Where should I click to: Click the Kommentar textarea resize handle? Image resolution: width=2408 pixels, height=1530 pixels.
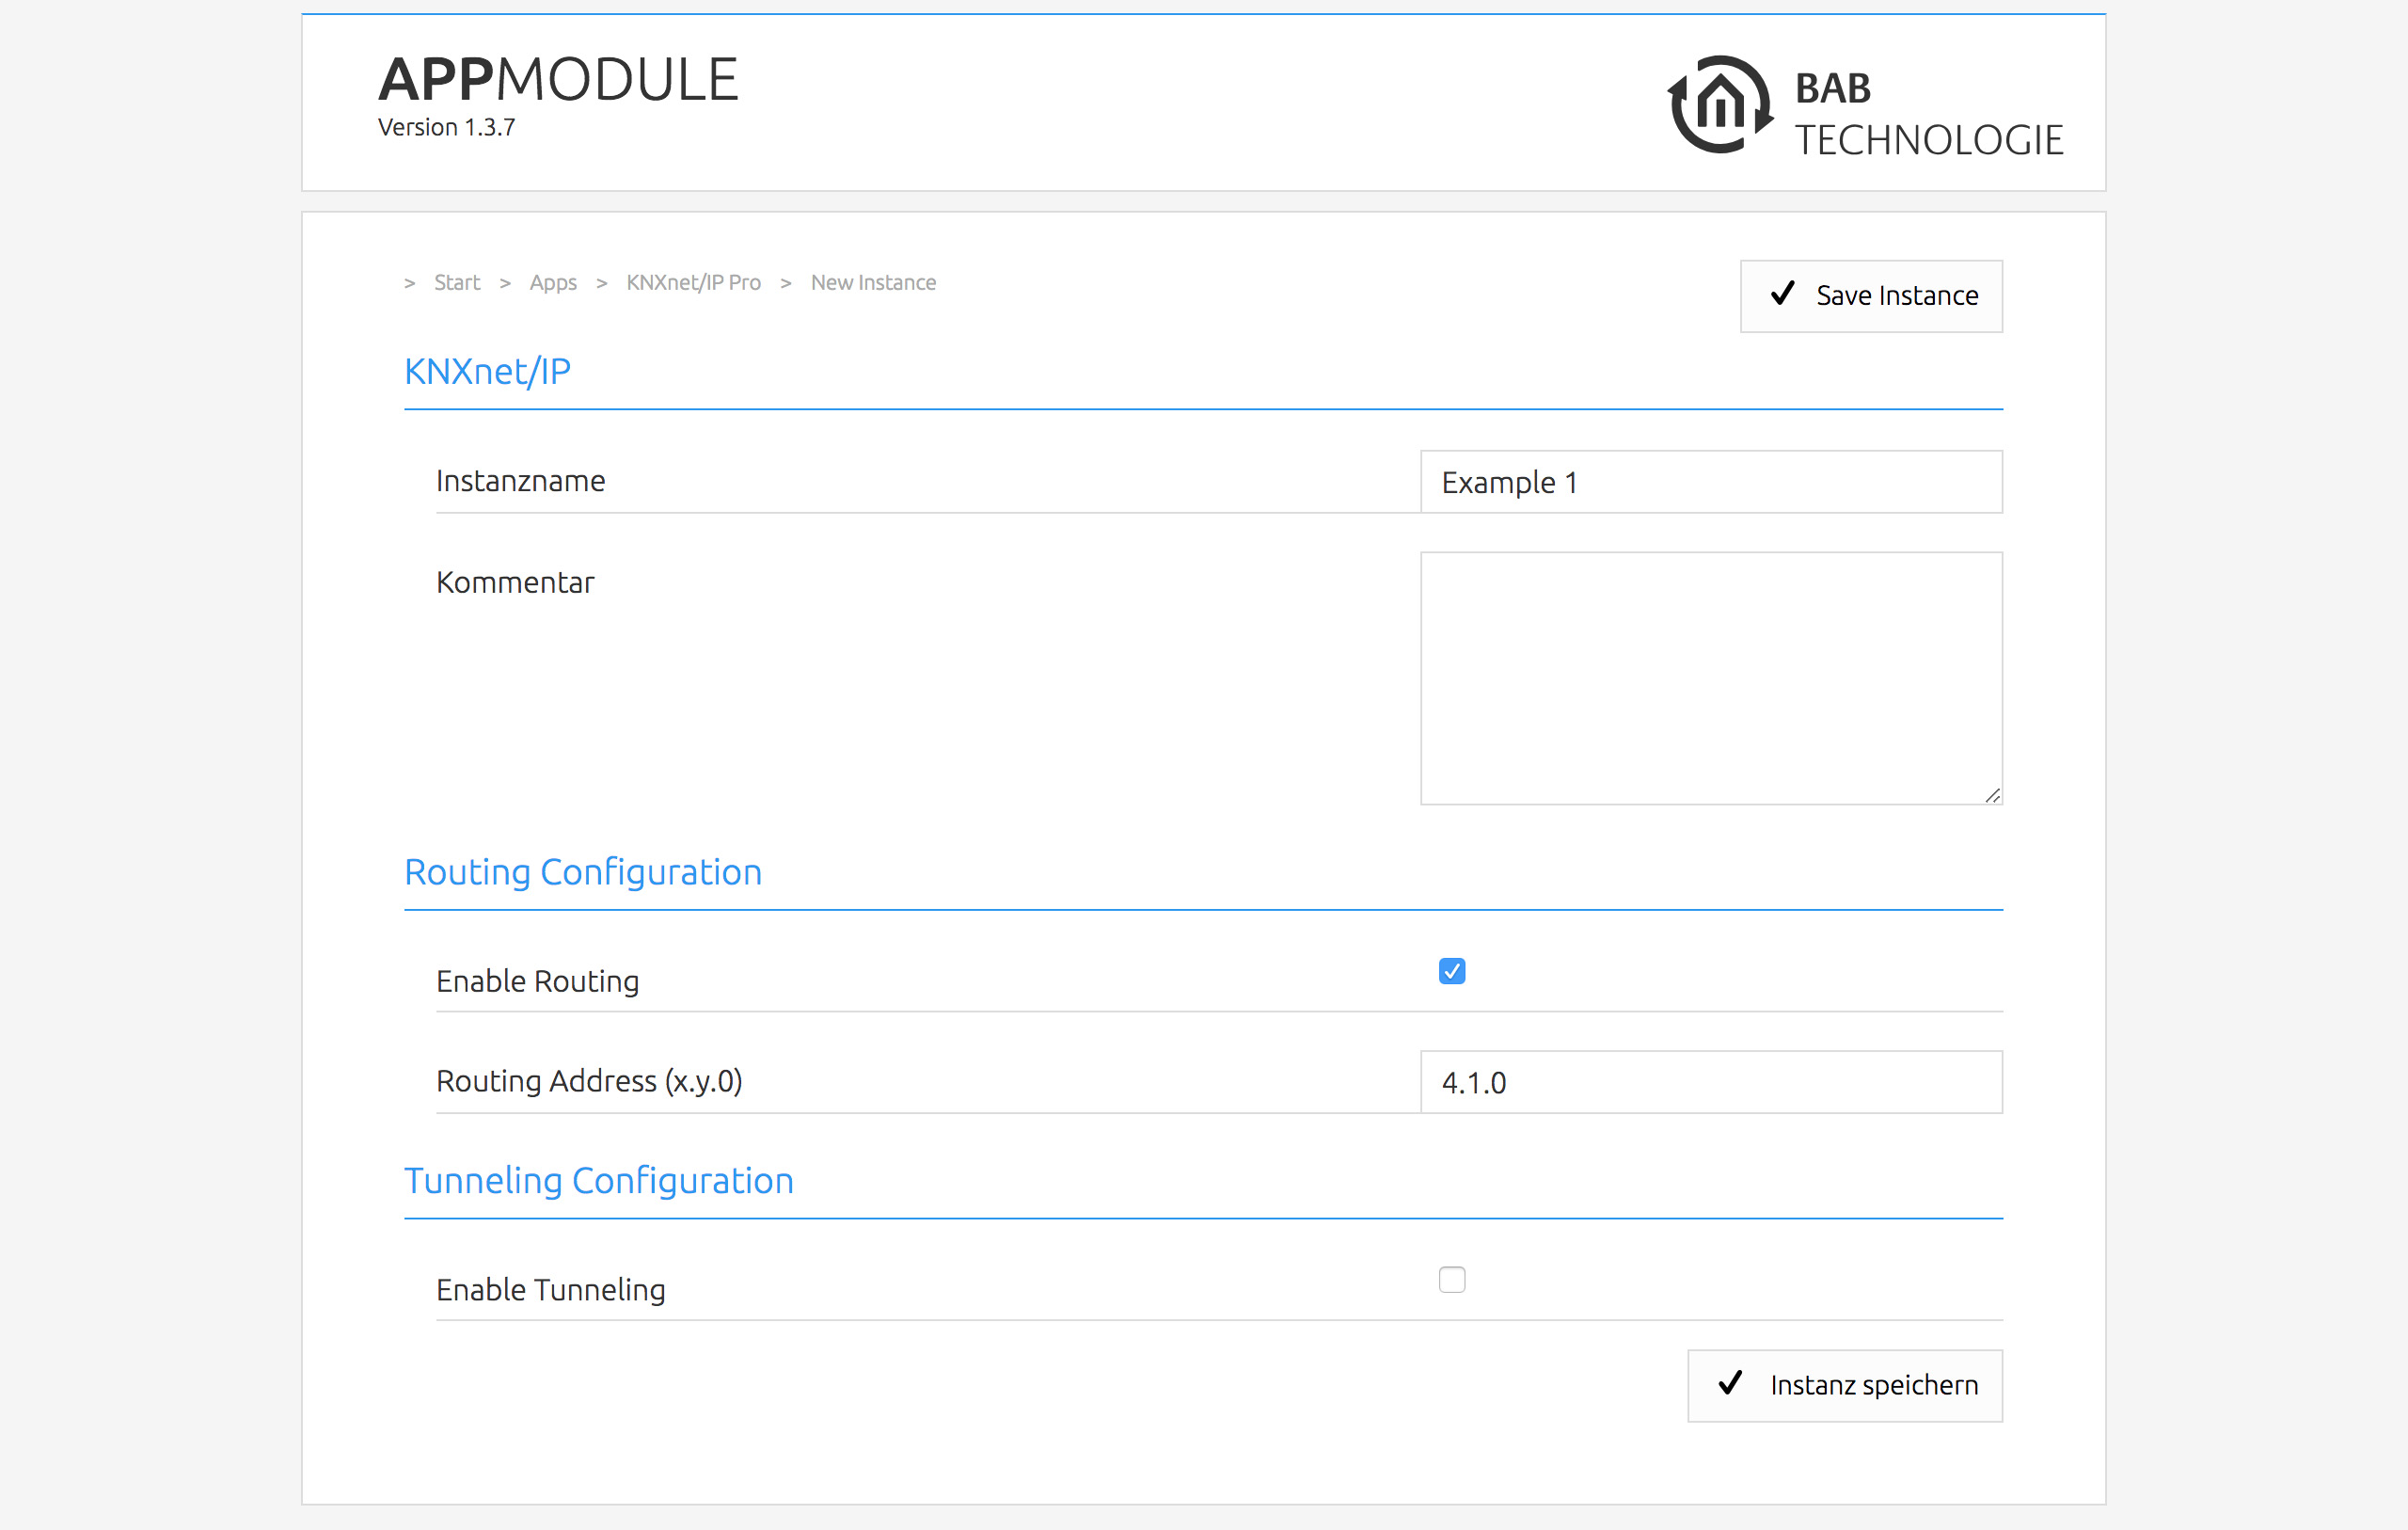coord(1992,795)
